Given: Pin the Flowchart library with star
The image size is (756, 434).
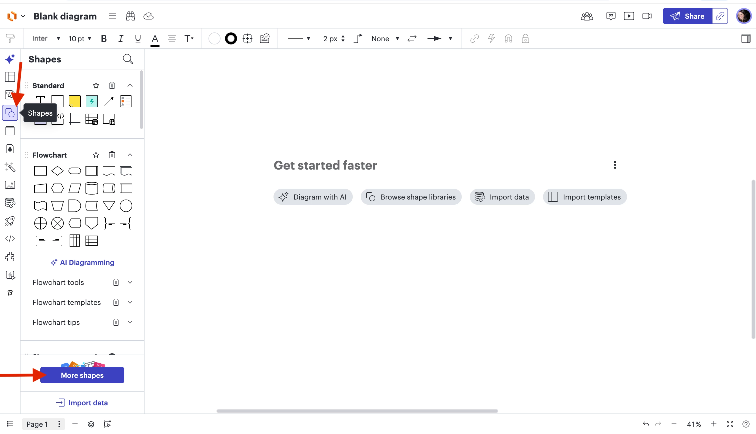Looking at the screenshot, I should click(x=96, y=155).
